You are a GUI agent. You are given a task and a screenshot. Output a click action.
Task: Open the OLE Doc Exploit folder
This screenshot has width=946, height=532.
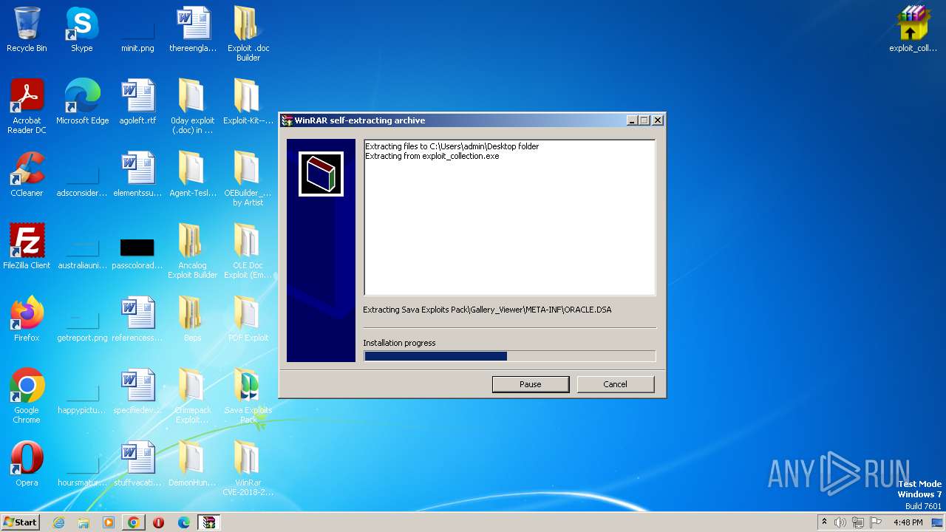248,251
